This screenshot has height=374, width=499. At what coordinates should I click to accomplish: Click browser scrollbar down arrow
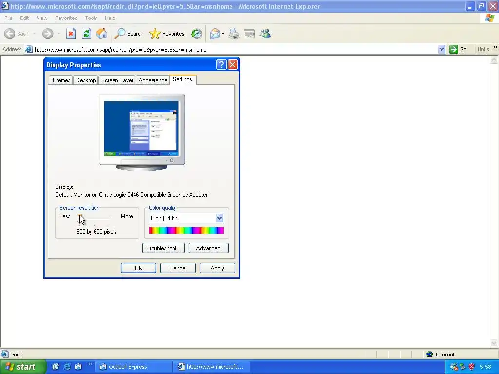click(x=494, y=343)
